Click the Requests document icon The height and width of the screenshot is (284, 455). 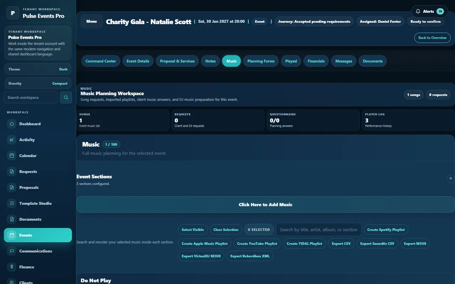[x=12, y=171]
